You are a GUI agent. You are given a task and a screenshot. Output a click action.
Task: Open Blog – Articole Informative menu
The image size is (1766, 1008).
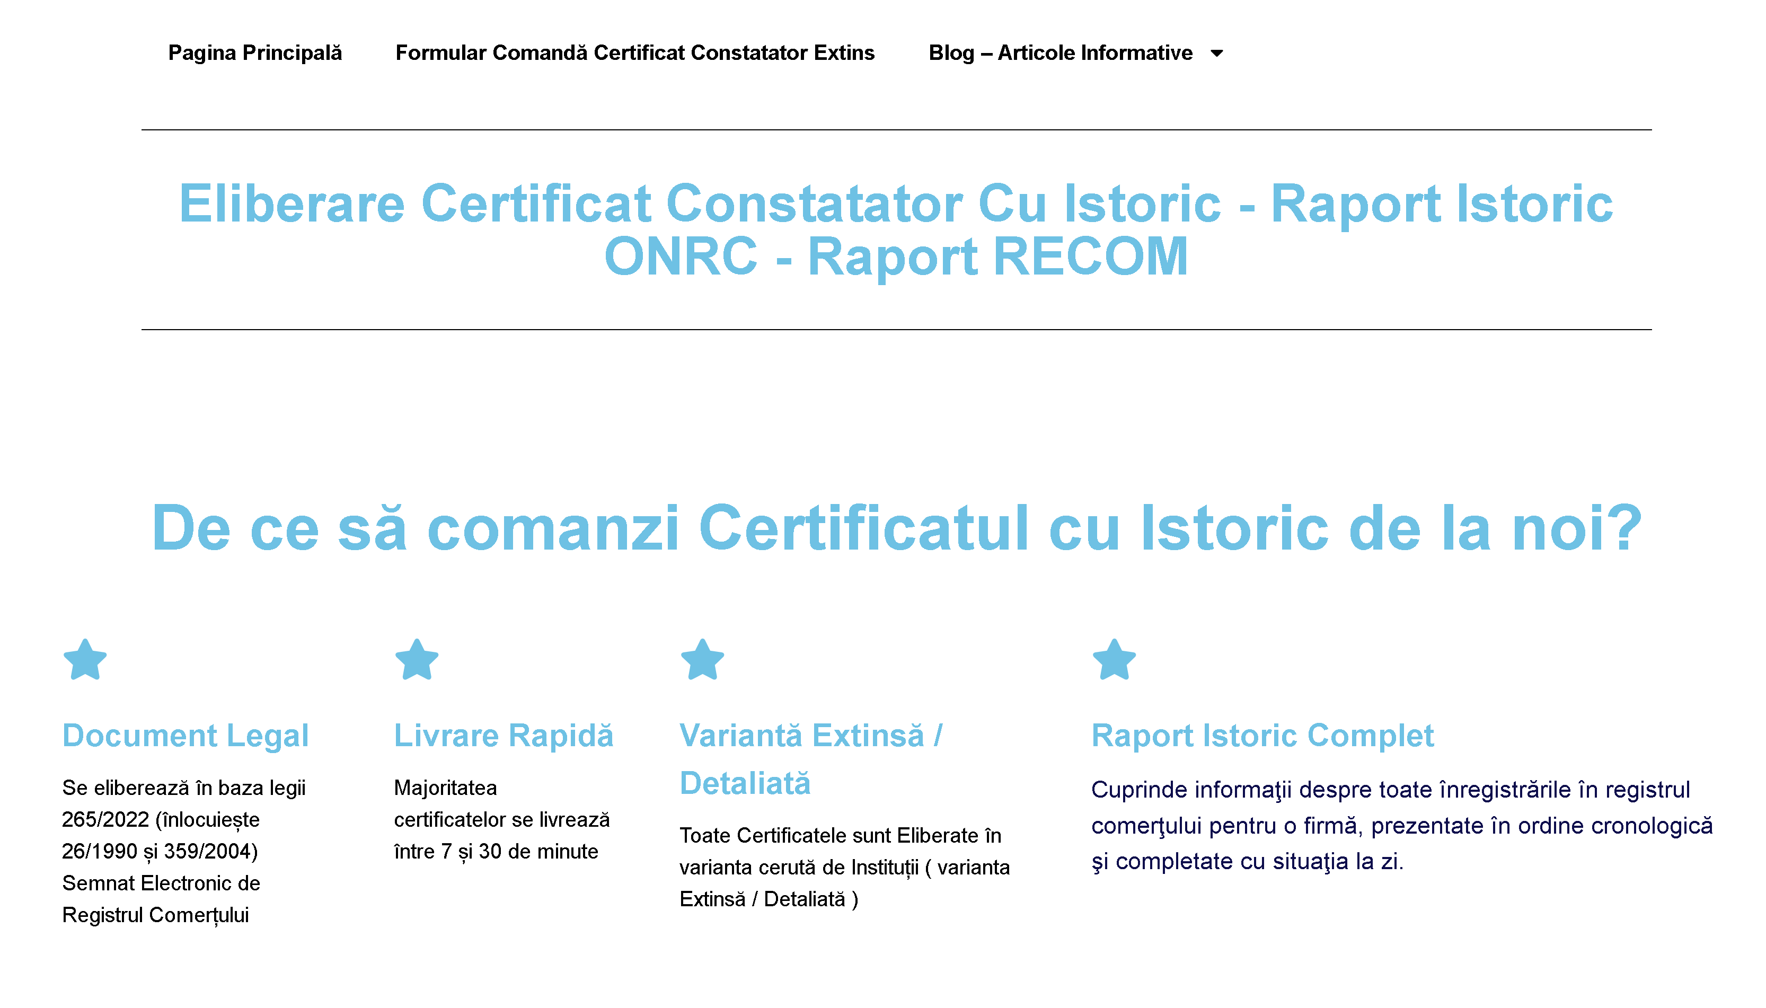tap(1060, 54)
